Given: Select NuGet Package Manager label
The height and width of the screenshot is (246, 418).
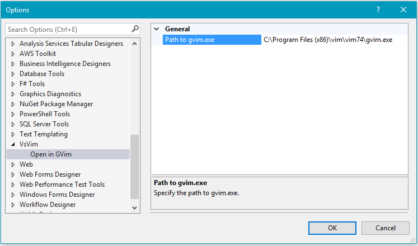Looking at the screenshot, I should pyautogui.click(x=57, y=104).
